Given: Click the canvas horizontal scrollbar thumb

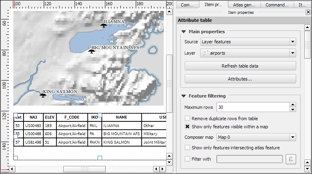Looking at the screenshot, I should pyautogui.click(x=84, y=169).
